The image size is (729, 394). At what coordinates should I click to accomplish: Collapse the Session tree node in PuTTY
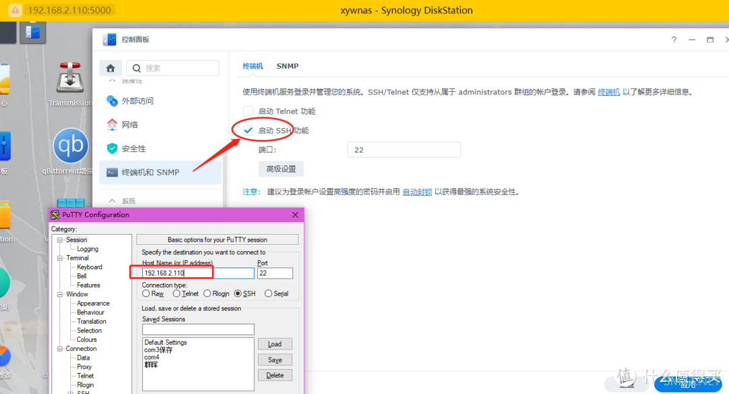60,240
